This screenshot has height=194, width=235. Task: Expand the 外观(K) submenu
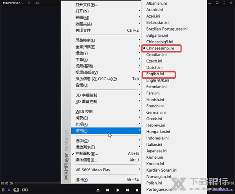point(81,124)
